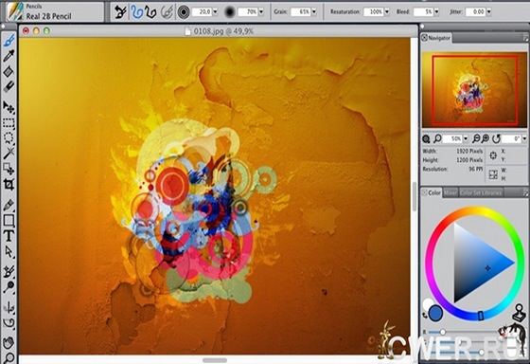Click the R color slider handle

pos(442,332)
